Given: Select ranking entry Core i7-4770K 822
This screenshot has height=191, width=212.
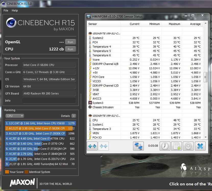Looking at the screenshot, I should tap(40, 139).
